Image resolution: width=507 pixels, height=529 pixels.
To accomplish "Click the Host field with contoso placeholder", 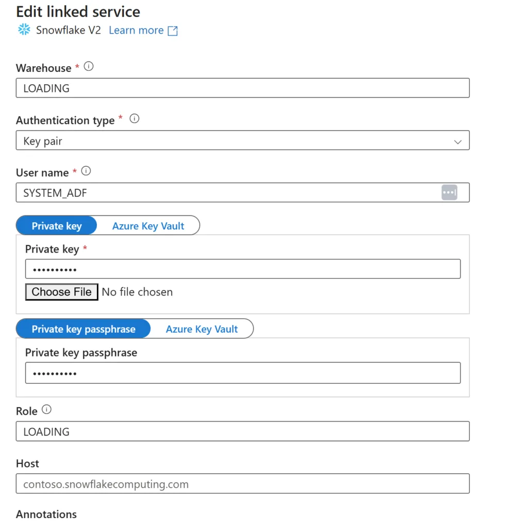I will (x=242, y=484).
